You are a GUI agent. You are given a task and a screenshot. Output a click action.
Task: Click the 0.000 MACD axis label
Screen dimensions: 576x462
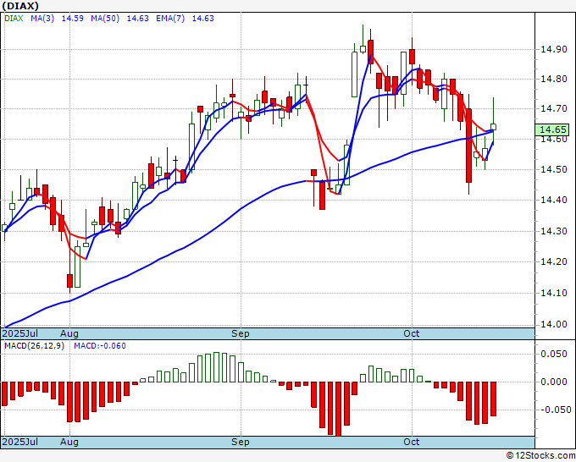pyautogui.click(x=554, y=382)
